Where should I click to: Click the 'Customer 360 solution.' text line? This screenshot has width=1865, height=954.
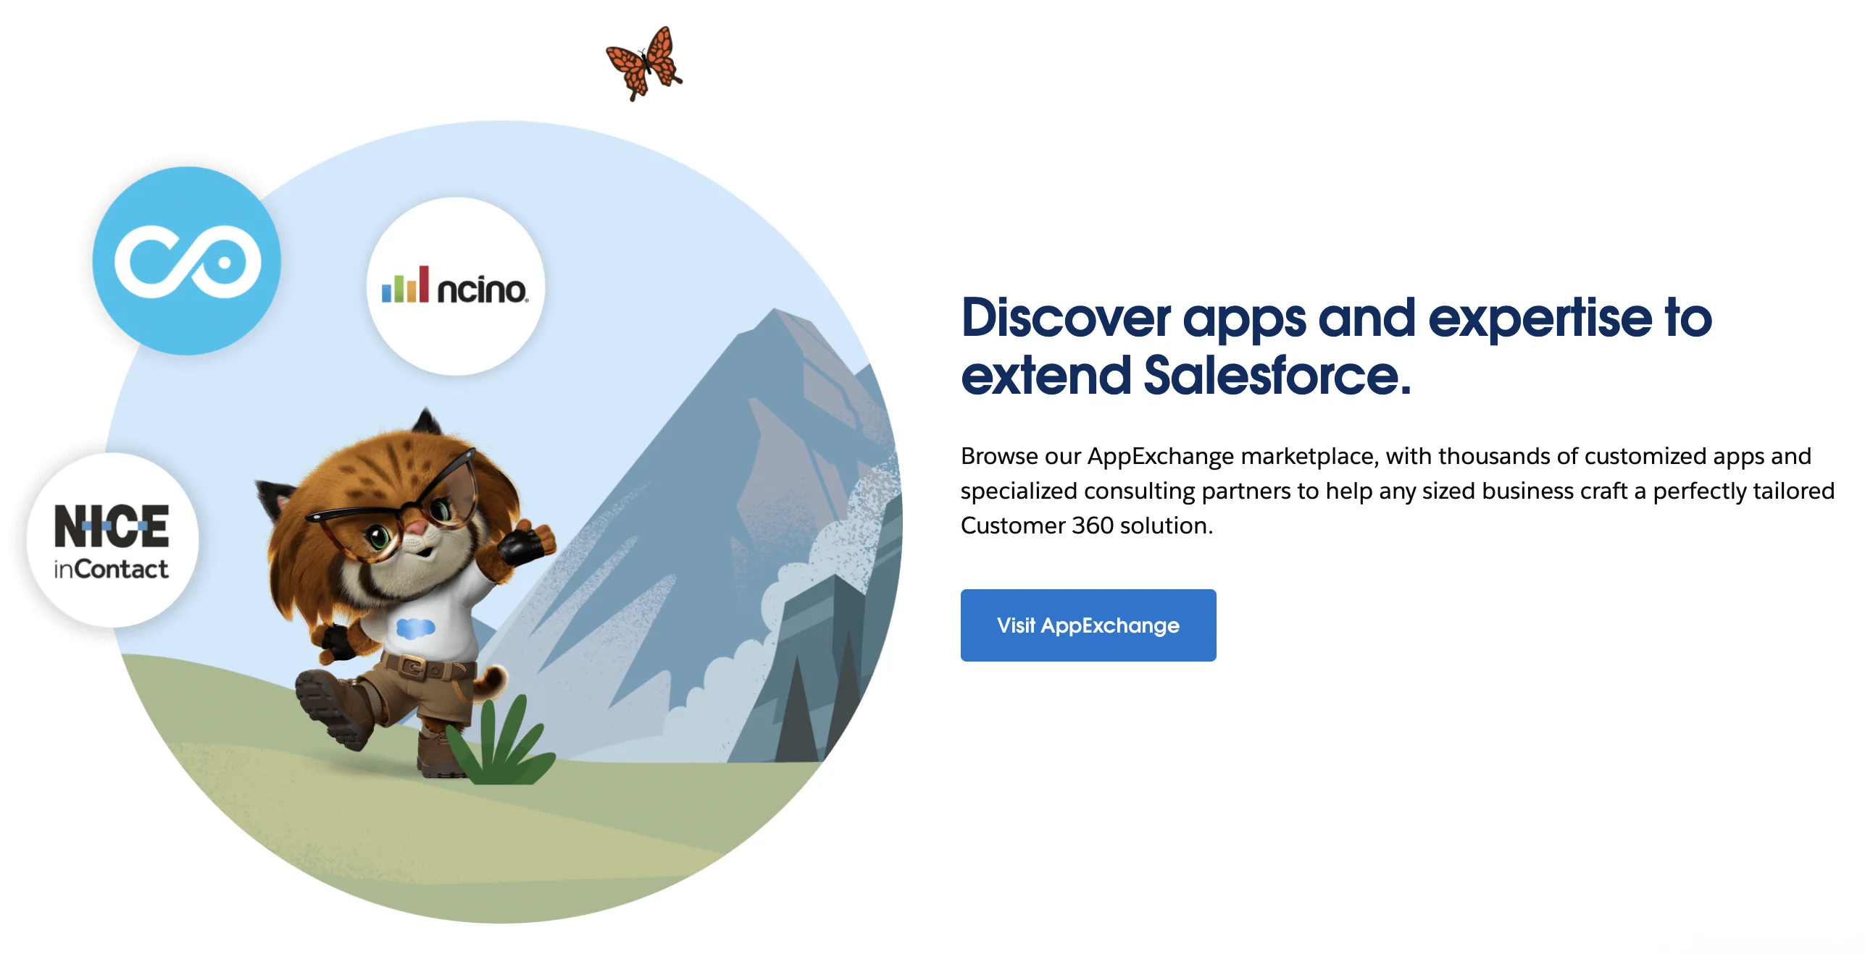(1086, 525)
